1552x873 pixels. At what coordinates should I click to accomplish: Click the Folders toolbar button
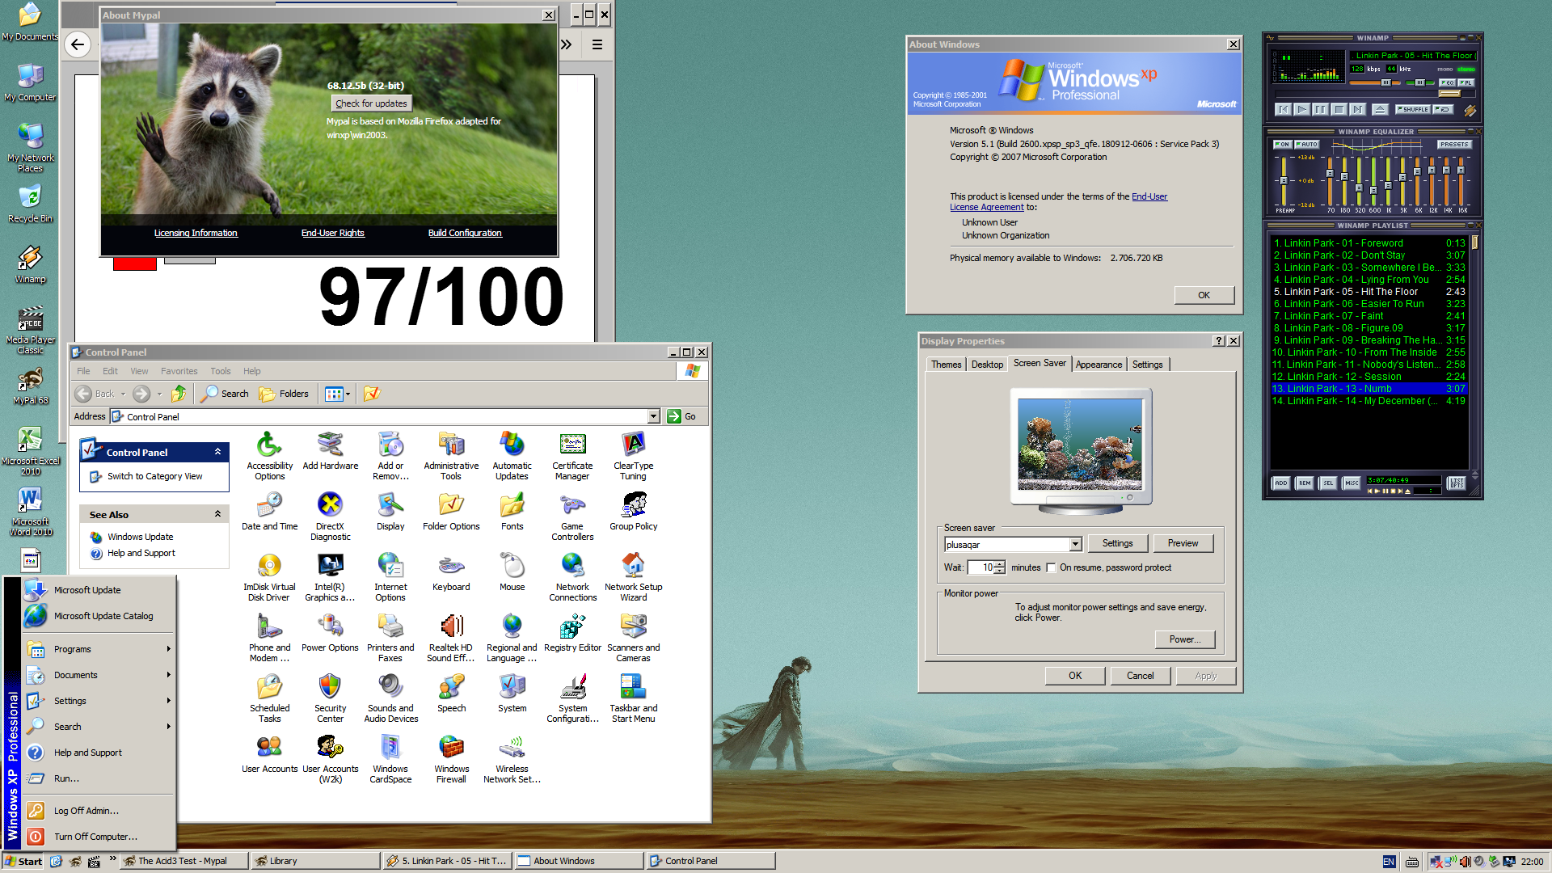[285, 394]
